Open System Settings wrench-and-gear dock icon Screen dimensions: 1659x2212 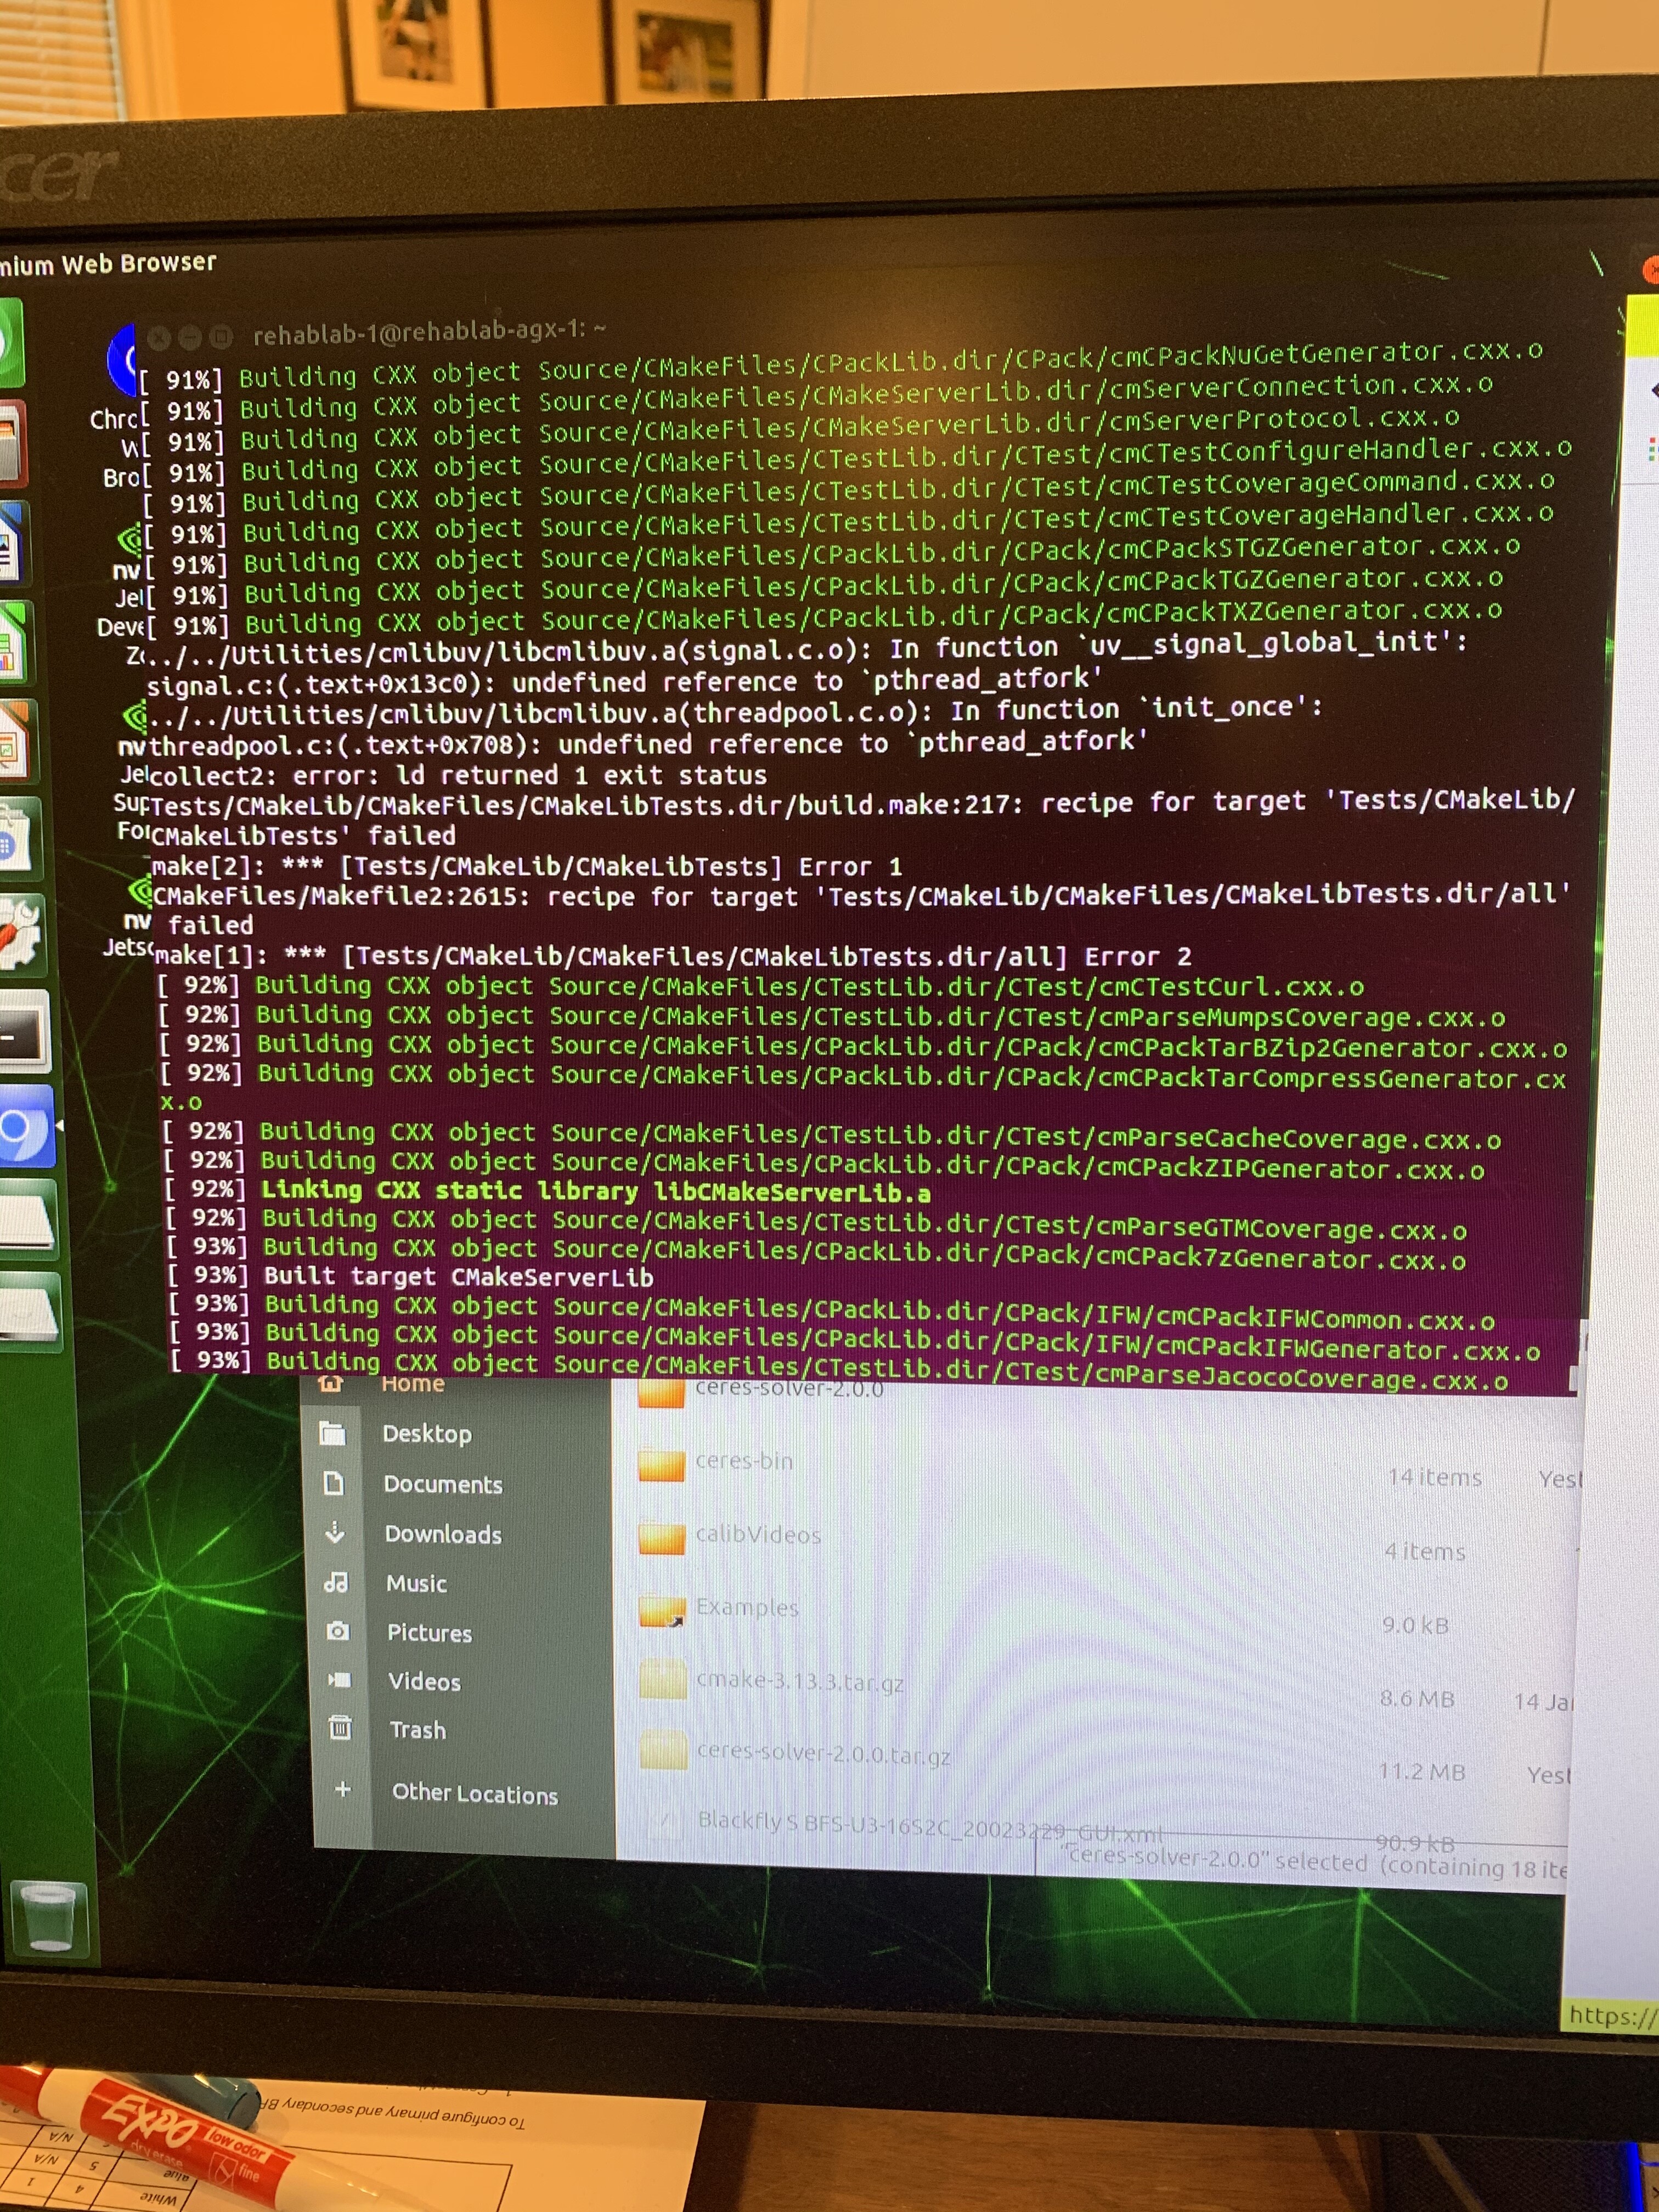21,935
